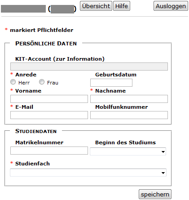This screenshot has height=200, width=189.
Task: Click the greyed-out KIT-Account information field
Action: pyautogui.click(x=89, y=67)
